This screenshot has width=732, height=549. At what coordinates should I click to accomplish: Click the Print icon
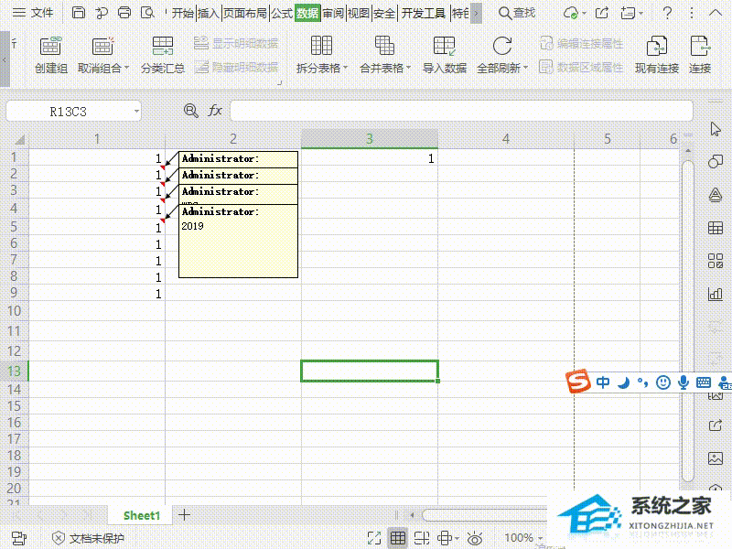pyautogui.click(x=124, y=13)
